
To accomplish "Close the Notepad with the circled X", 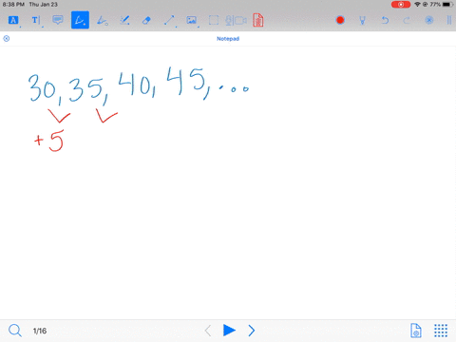I will point(7,39).
